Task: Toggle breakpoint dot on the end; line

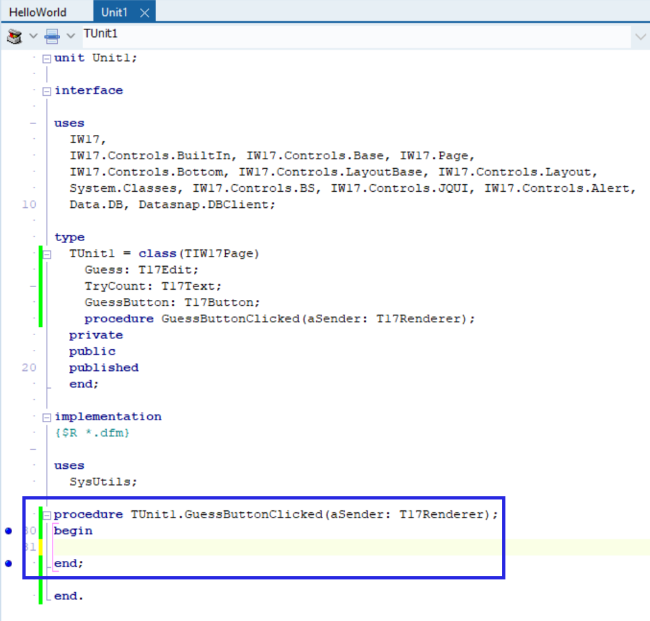Action: click(x=8, y=563)
